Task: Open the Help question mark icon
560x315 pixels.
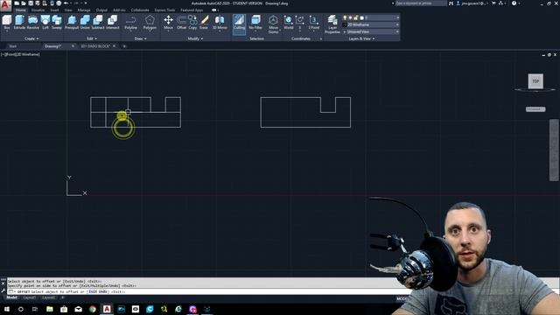Action: tap(514, 3)
